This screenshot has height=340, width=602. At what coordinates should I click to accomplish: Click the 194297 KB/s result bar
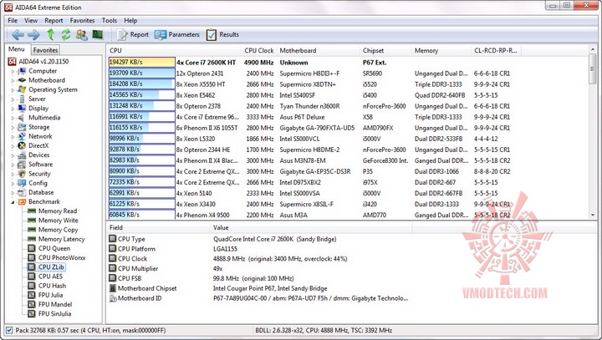141,62
